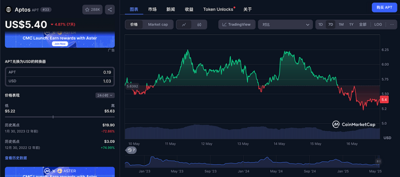Select the 价格 price toggle
The image size is (400, 177).
(134, 25)
